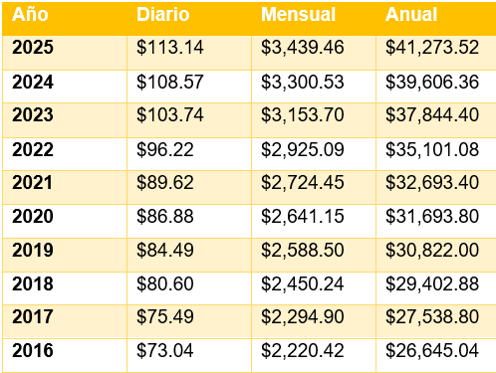
Task: Select the 2016 year label
Action: (33, 351)
